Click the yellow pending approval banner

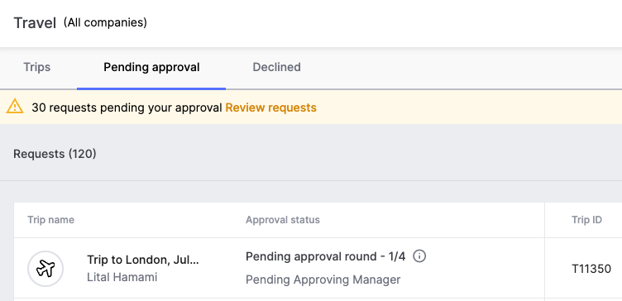(x=311, y=107)
